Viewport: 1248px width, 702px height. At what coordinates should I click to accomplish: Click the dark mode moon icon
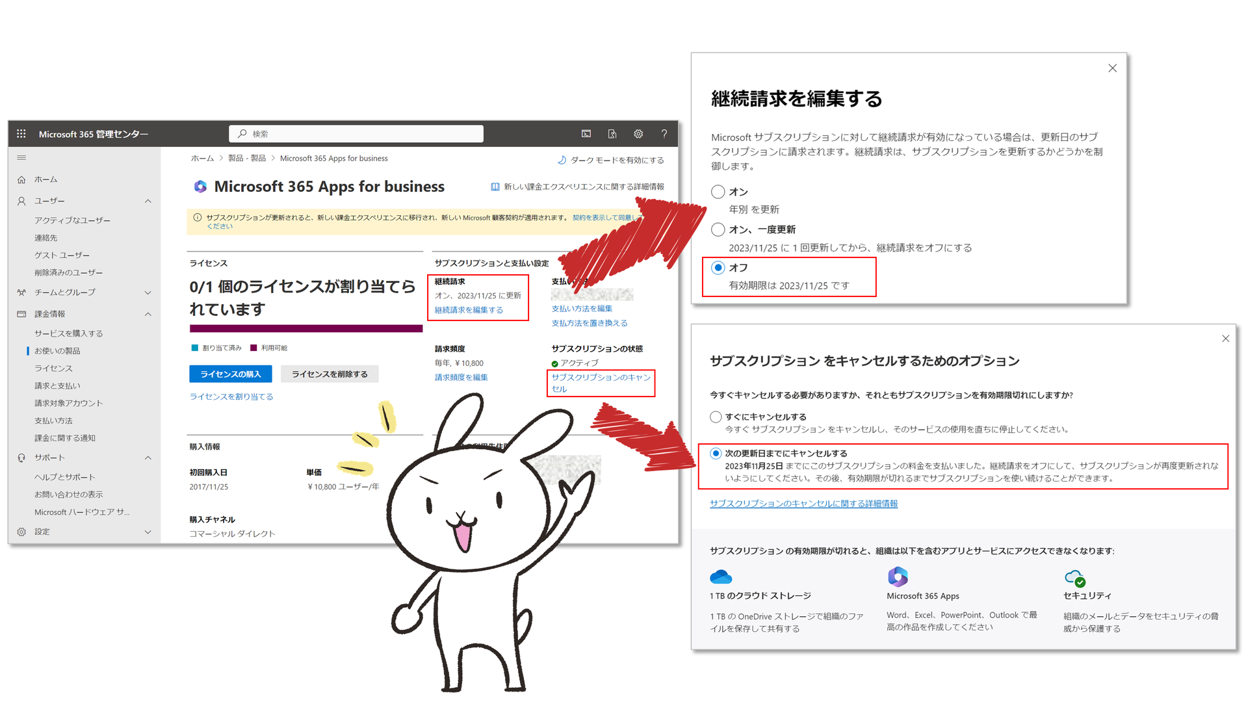click(562, 160)
